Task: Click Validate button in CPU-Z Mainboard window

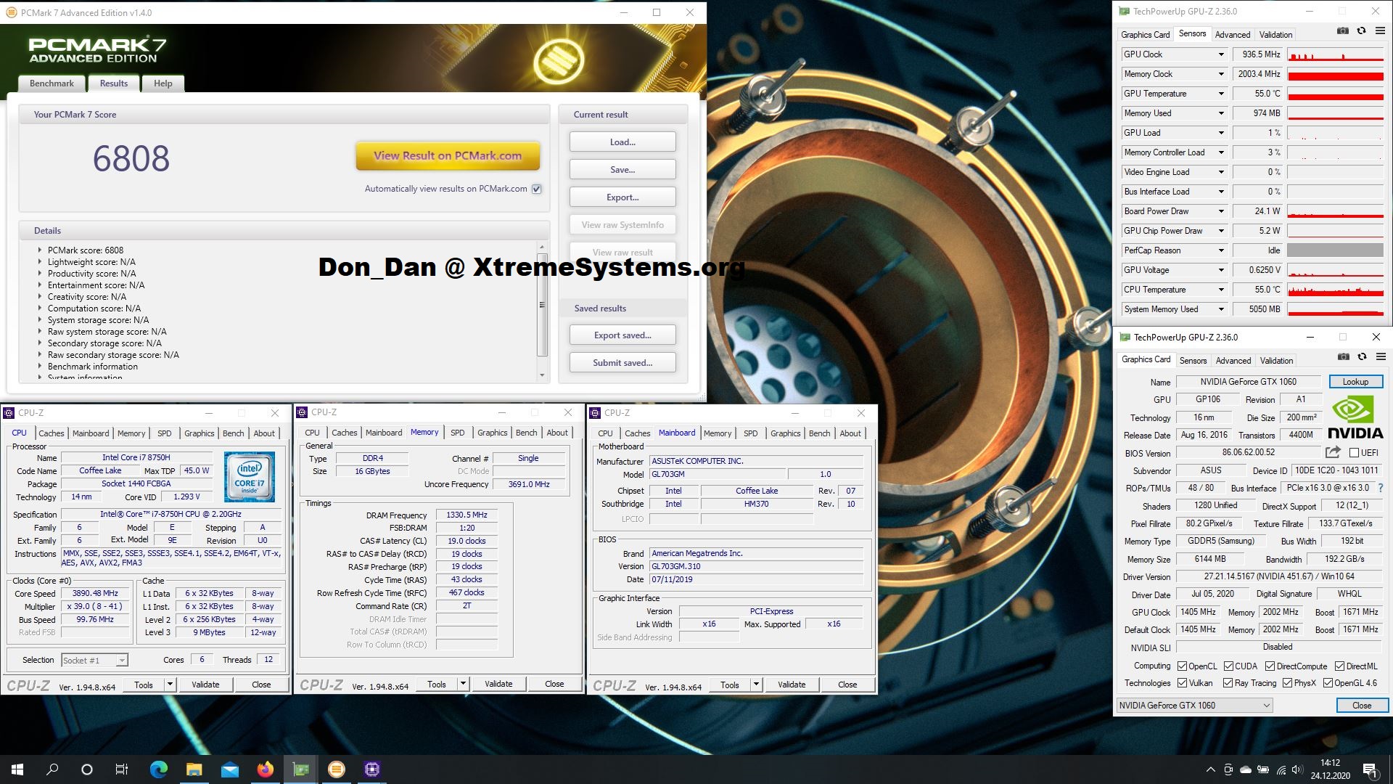Action: pos(792,685)
